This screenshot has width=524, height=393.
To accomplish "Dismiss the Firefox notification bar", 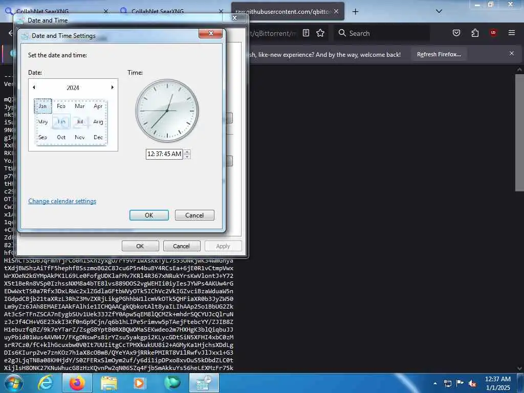I will click(512, 53).
